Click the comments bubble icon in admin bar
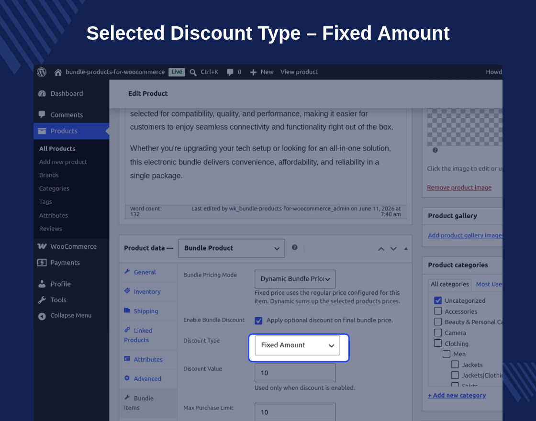 [230, 72]
